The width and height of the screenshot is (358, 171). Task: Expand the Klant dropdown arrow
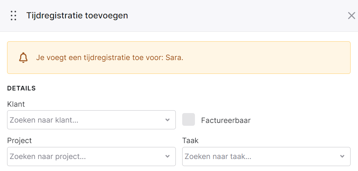168,120
